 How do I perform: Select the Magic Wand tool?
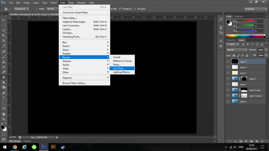point(4,36)
